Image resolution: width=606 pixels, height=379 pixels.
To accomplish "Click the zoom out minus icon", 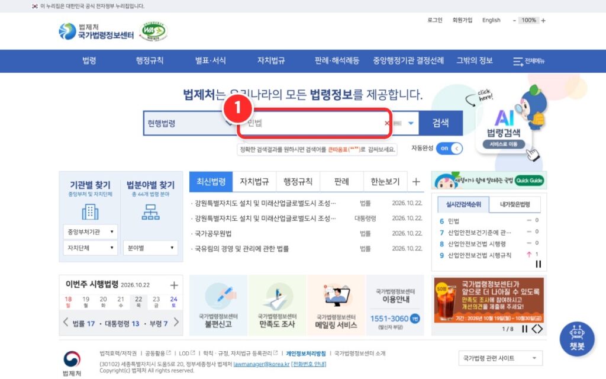I will pos(514,21).
